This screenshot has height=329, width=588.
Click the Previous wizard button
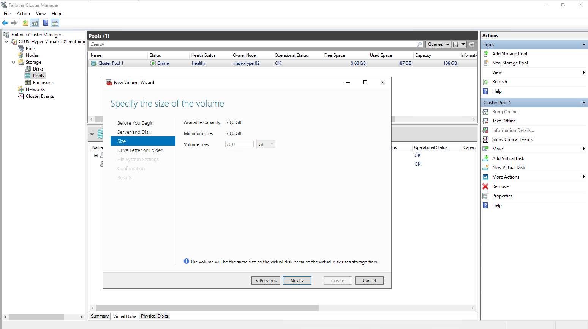pyautogui.click(x=266, y=280)
